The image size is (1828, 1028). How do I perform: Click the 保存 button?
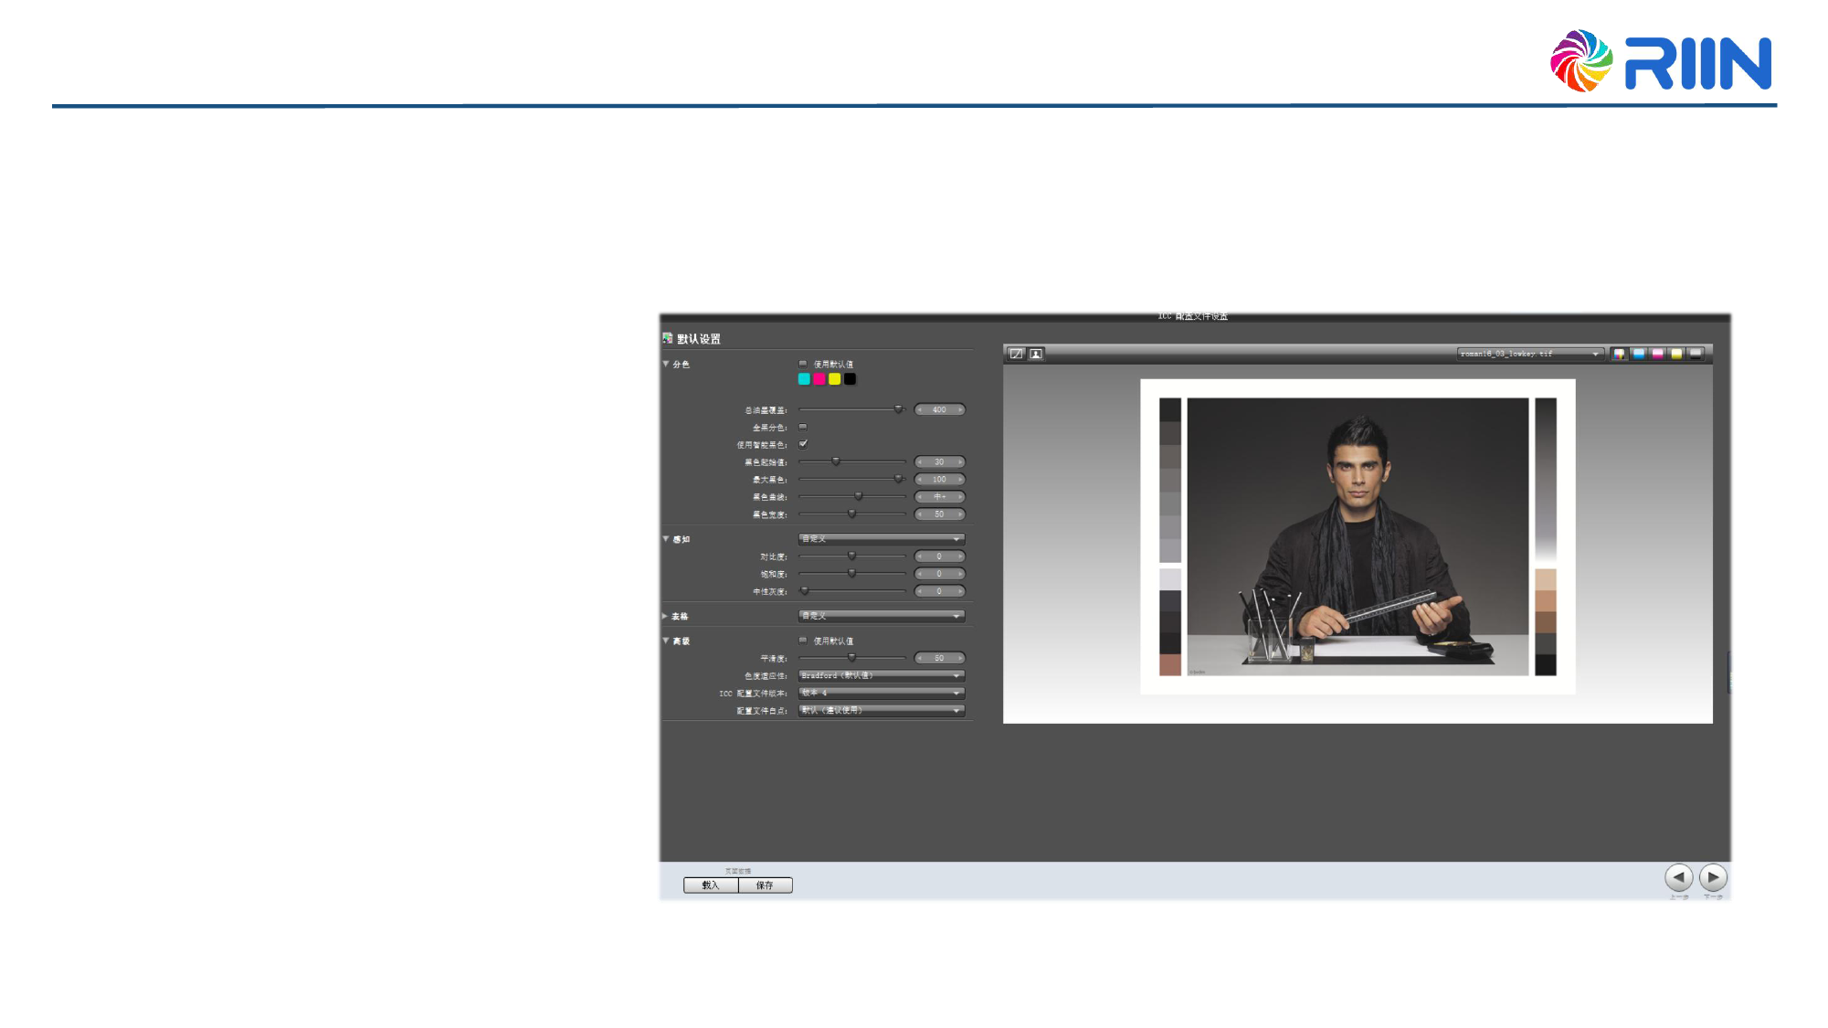pyautogui.click(x=765, y=885)
